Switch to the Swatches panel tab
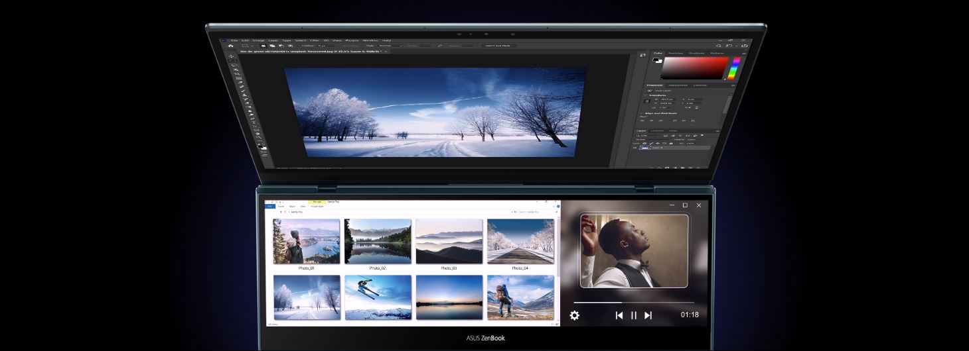 (x=676, y=53)
